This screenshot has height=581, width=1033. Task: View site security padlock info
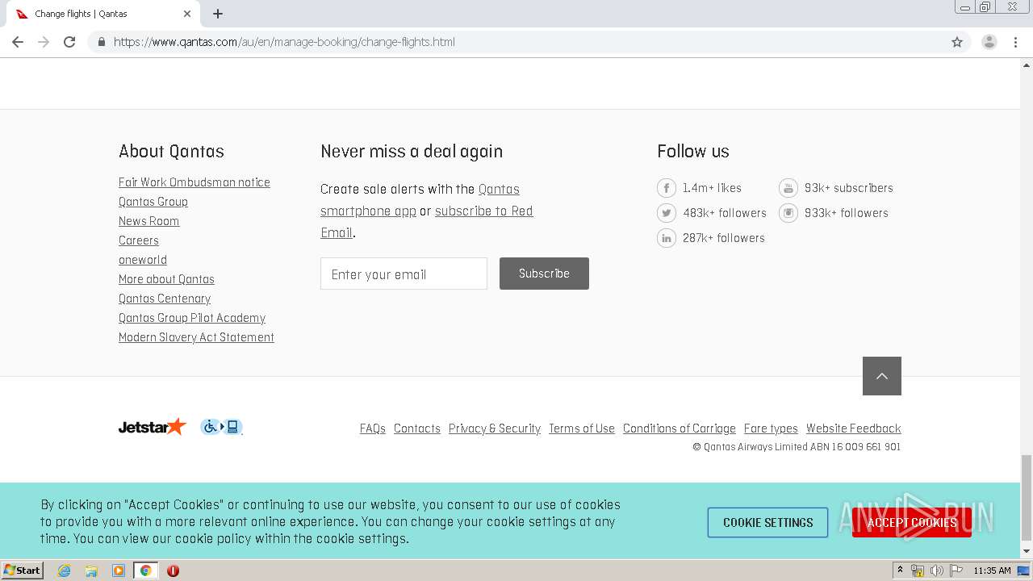click(101, 42)
